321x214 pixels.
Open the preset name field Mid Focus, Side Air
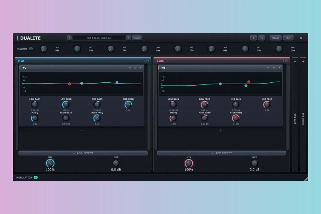click(x=99, y=38)
